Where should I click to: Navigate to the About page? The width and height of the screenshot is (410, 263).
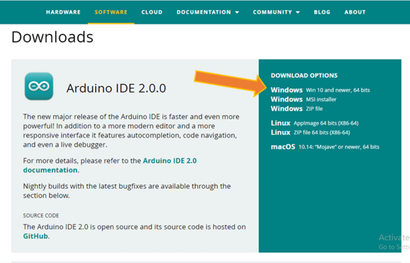pyautogui.click(x=355, y=12)
